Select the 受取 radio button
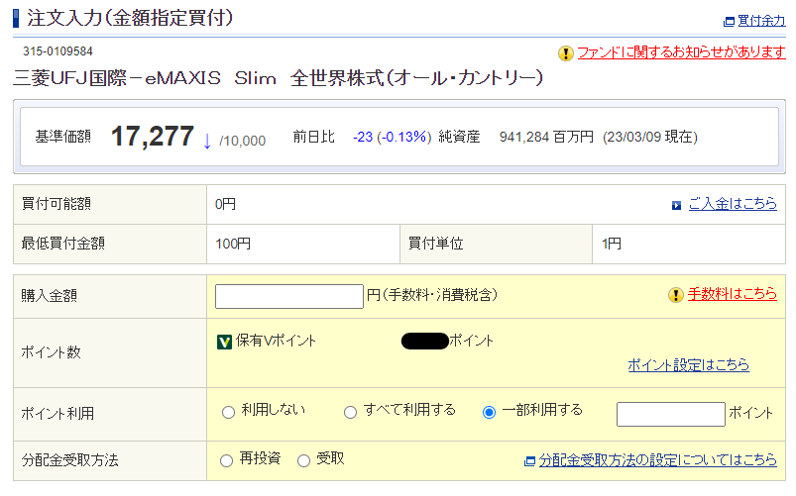The image size is (796, 496). (303, 460)
